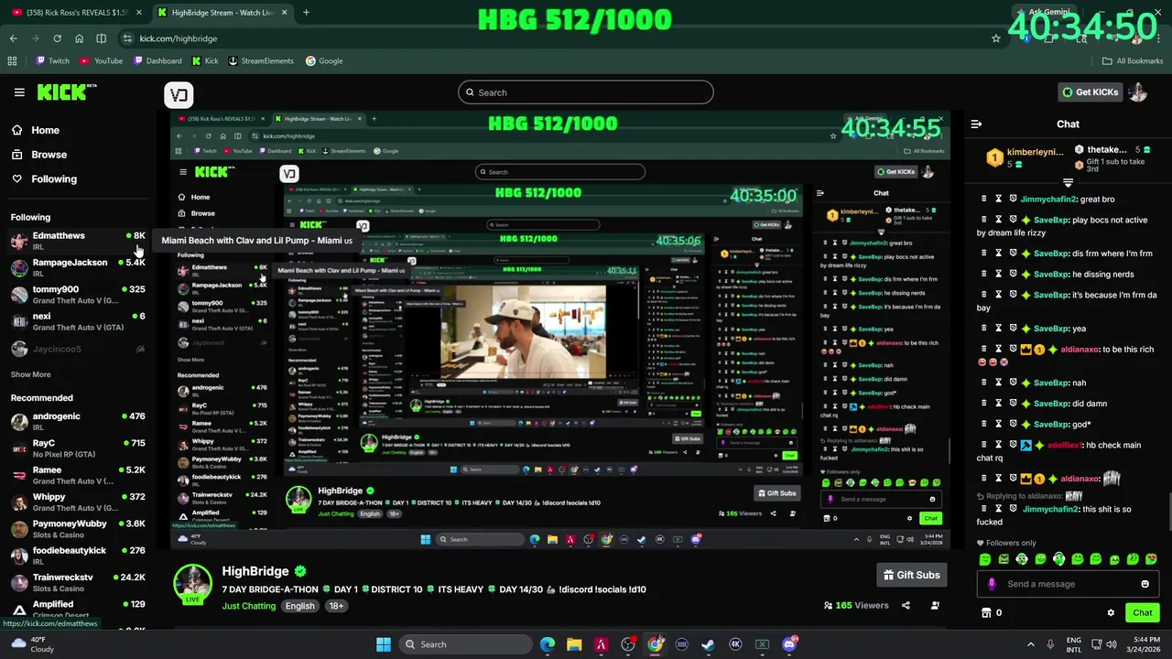This screenshot has width=1172, height=659.
Task: Open the All Bookmarks folder
Action: (x=1133, y=61)
